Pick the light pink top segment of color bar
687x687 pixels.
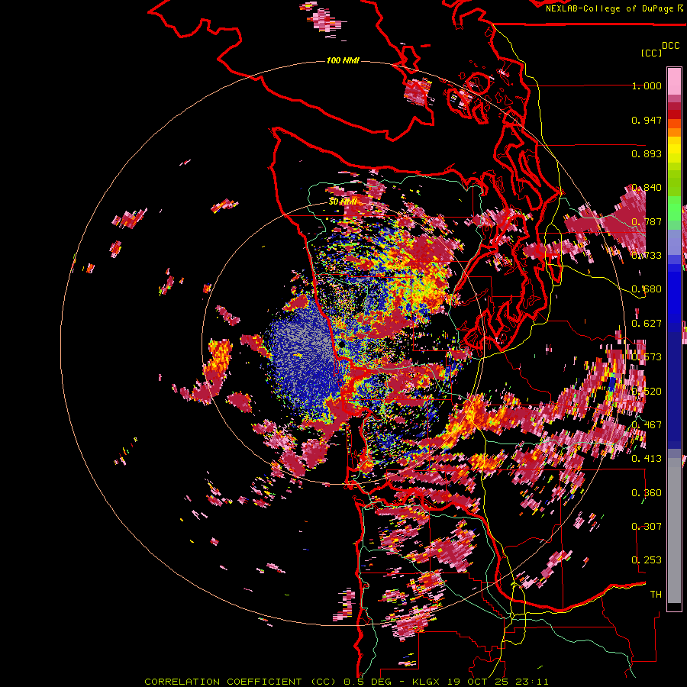(x=674, y=81)
